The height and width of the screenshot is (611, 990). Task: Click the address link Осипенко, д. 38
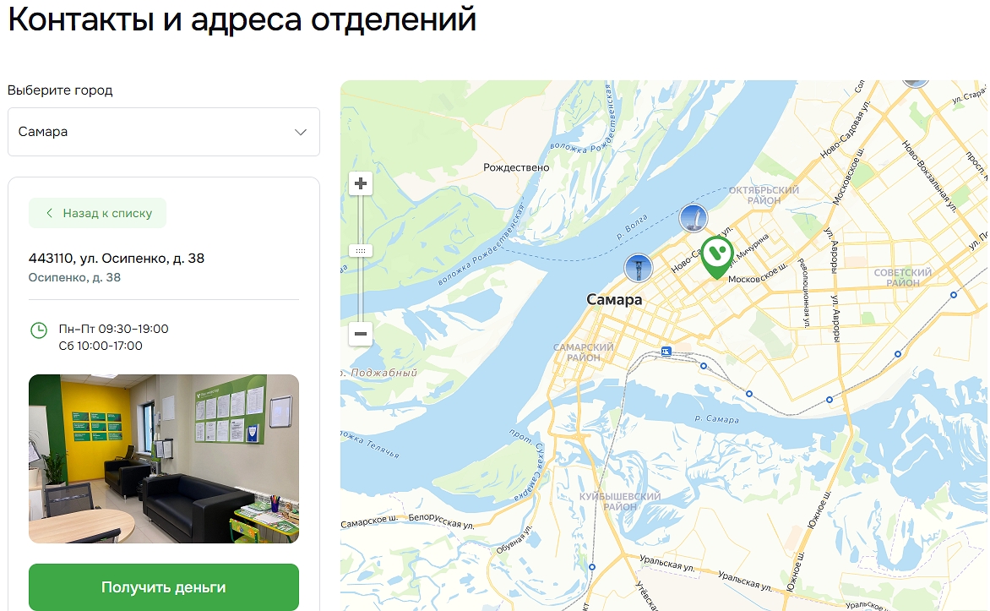(x=74, y=277)
